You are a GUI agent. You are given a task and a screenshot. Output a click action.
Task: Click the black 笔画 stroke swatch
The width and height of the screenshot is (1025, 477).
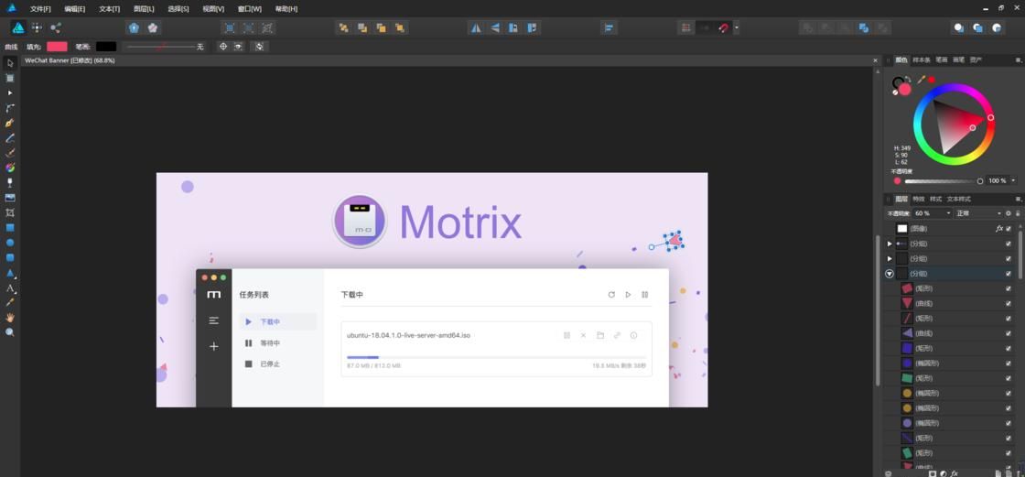tap(106, 47)
